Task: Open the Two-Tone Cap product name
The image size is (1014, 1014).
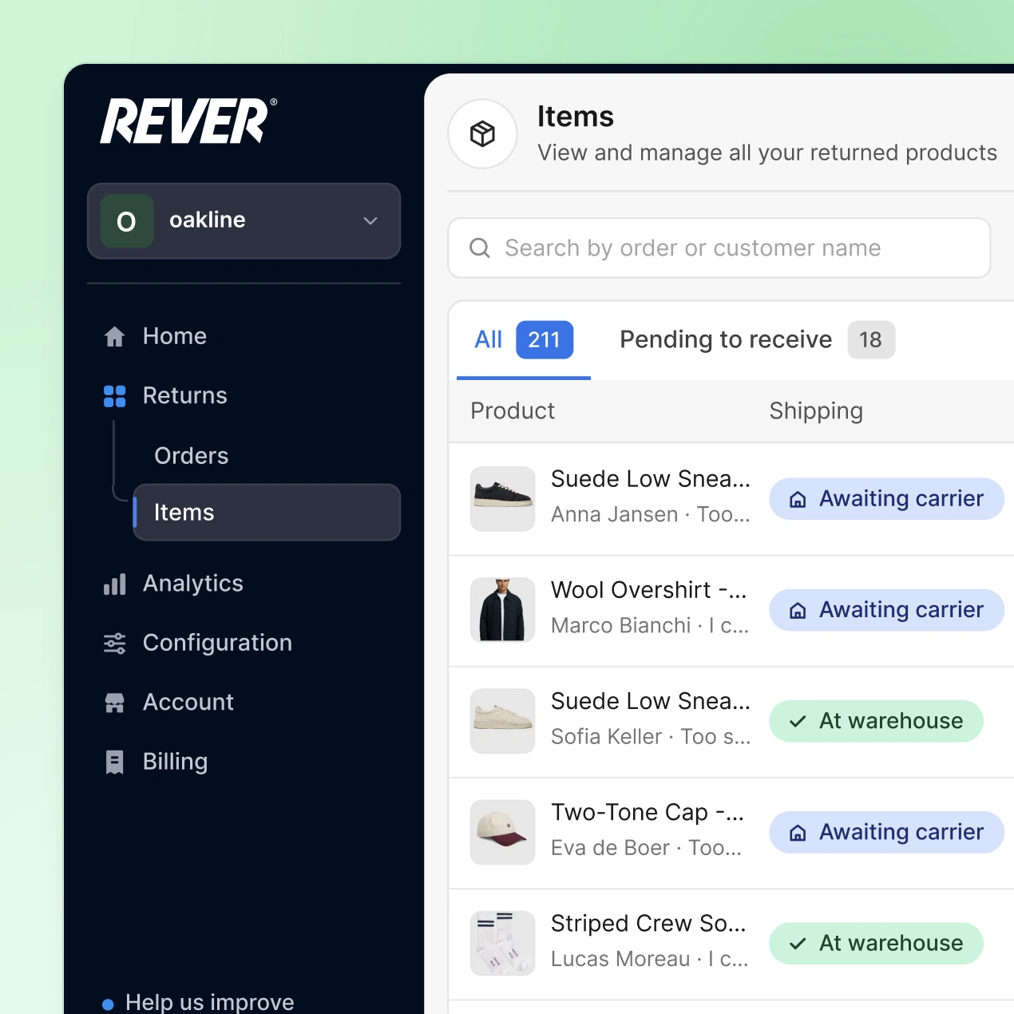Action: point(648,813)
